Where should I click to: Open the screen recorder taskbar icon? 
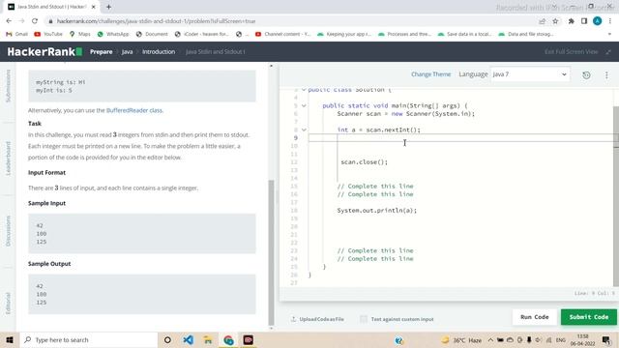coord(249,339)
